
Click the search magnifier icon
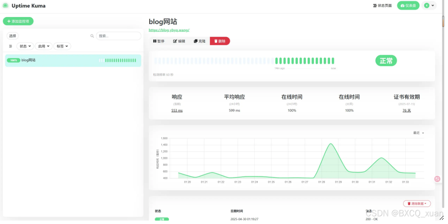(x=92, y=36)
